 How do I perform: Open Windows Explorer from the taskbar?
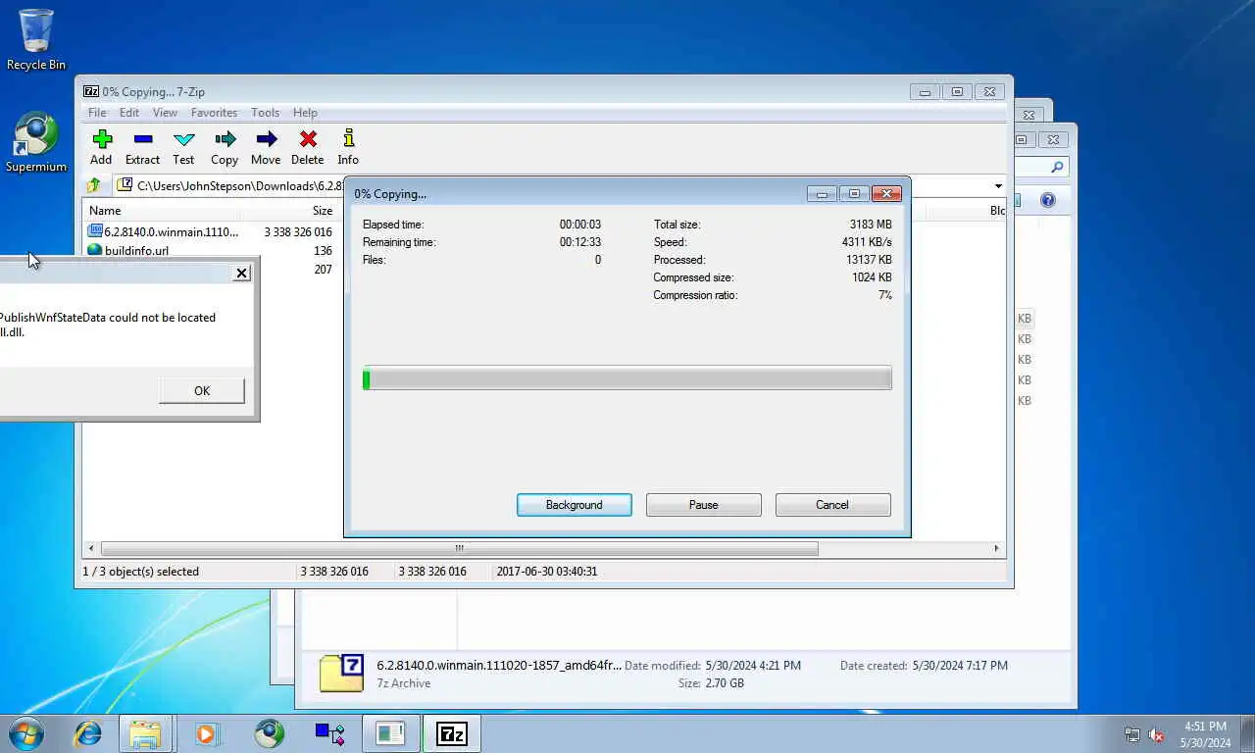(145, 733)
